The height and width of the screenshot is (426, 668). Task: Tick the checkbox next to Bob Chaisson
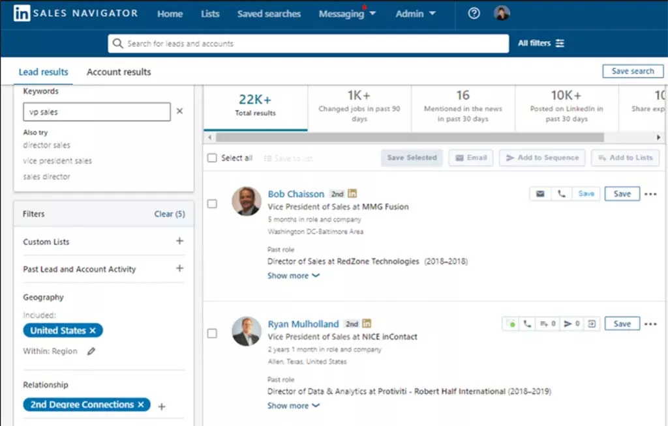click(x=212, y=204)
